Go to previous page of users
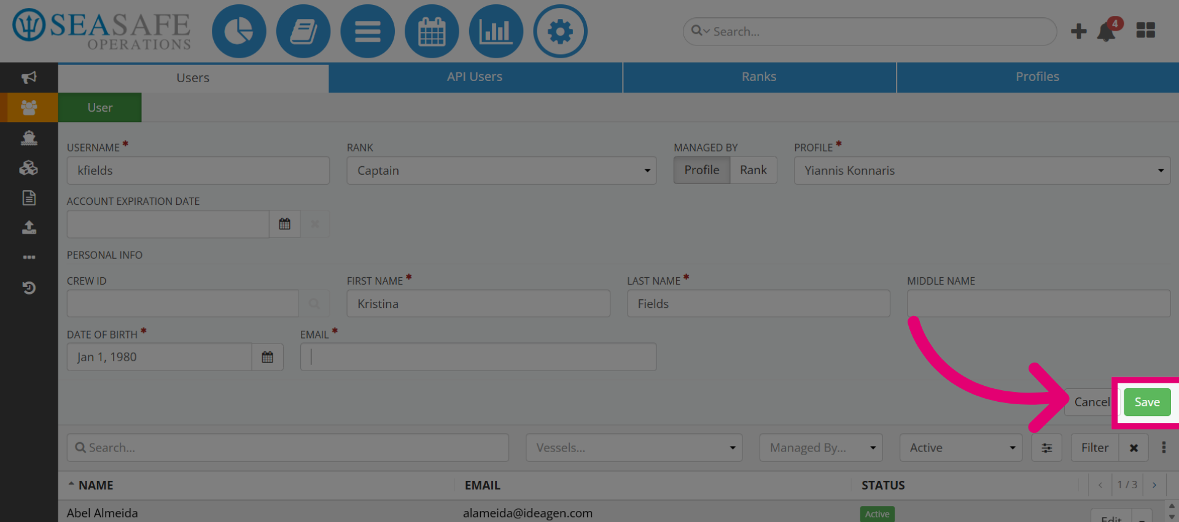 pos(1100,485)
